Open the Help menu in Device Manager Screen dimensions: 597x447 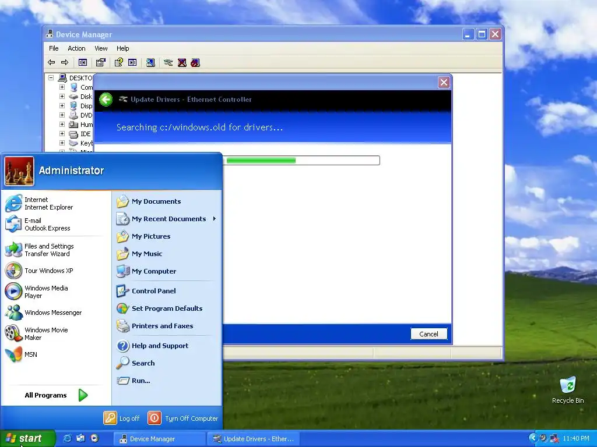tap(122, 48)
